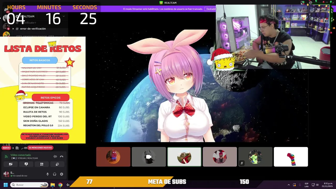Click the 'SKIN DOÑA GLADIS' challenge row

pos(46,121)
